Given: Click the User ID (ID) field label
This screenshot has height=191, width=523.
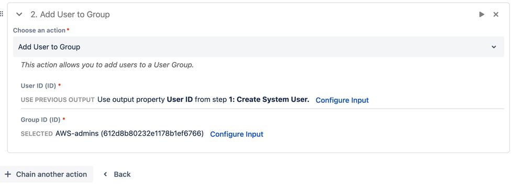Looking at the screenshot, I should (38, 86).
